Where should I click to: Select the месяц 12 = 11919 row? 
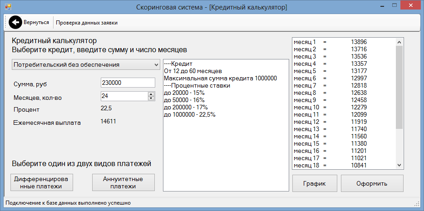tap(344, 122)
